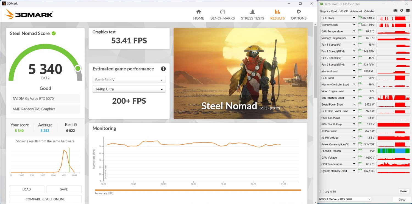
Task: Open the Validation tab in GPU-Z
Action: coord(369,11)
